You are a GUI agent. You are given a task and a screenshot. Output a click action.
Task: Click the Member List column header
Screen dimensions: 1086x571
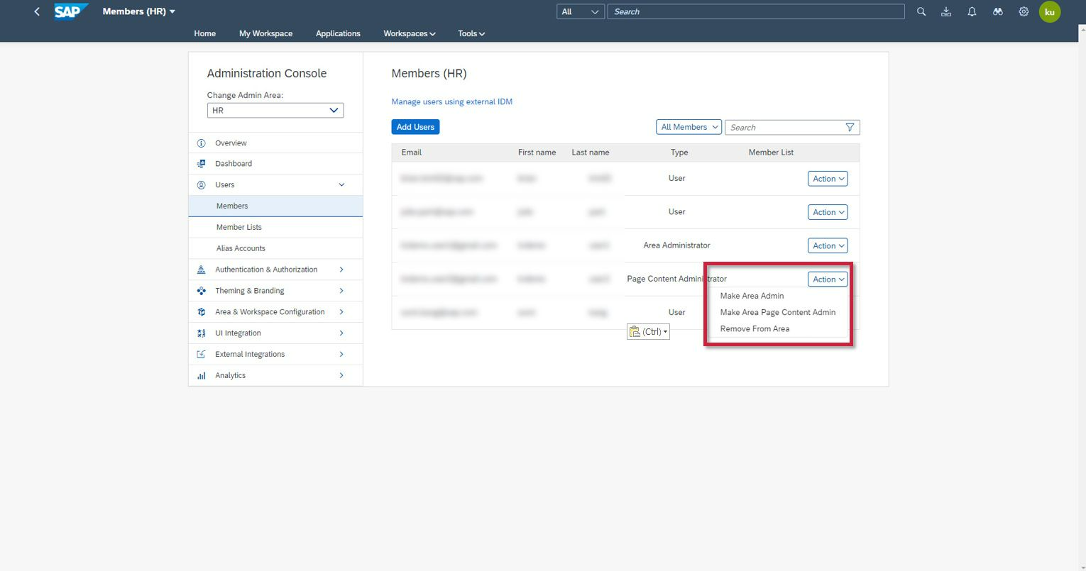point(771,153)
